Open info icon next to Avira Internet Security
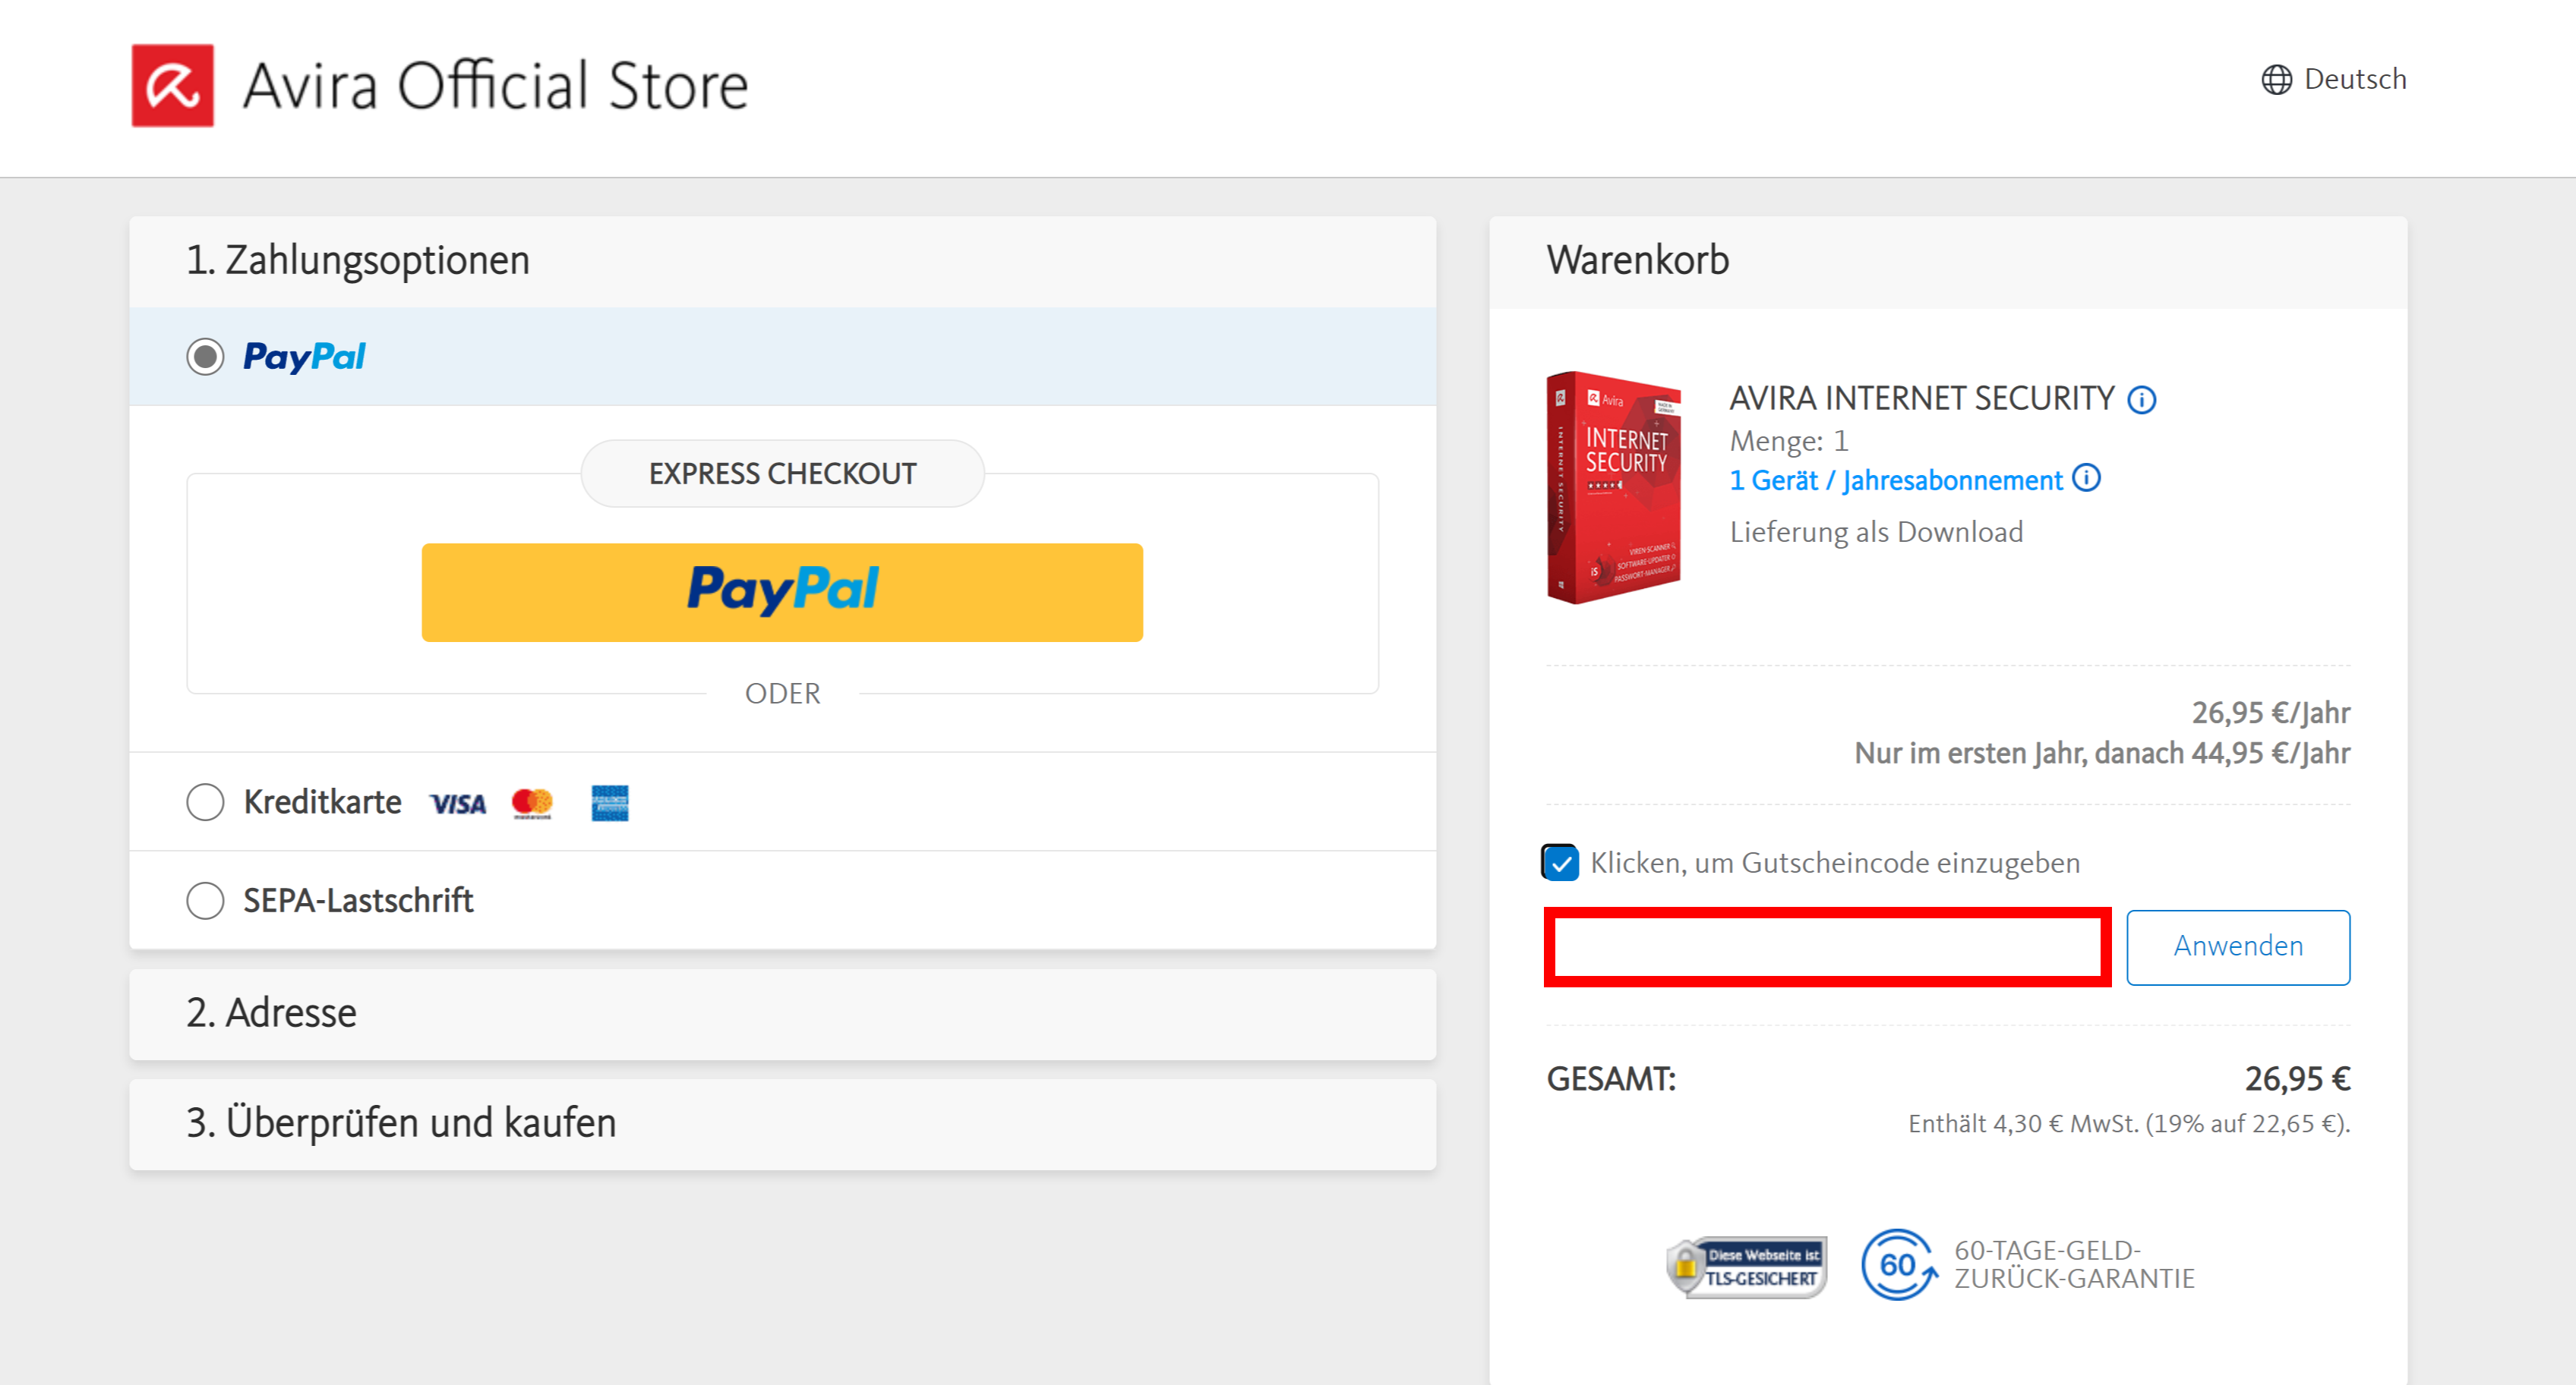Screen dimensions: 2576x1385 pyautogui.click(x=2141, y=400)
